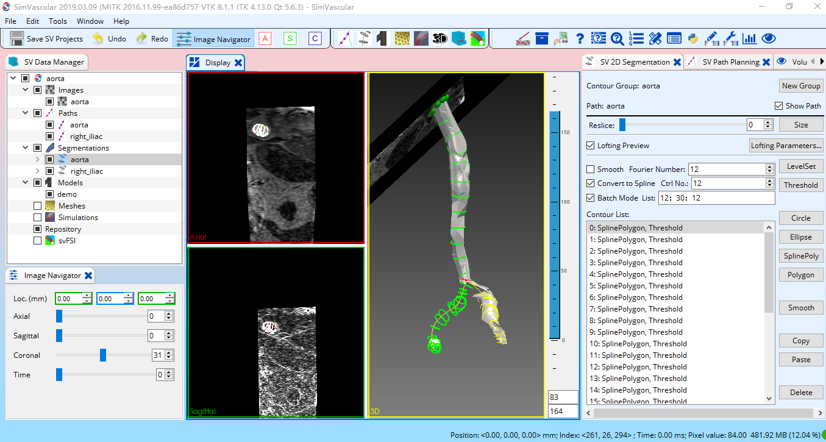Expand the aorta segmentation node
The image size is (826, 442).
pyautogui.click(x=38, y=160)
